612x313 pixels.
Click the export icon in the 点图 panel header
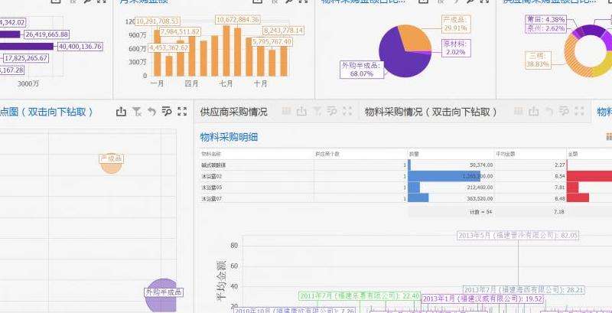[x=121, y=112]
